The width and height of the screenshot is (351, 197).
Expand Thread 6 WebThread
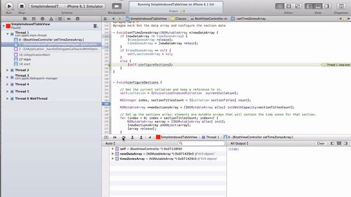tap(8, 99)
